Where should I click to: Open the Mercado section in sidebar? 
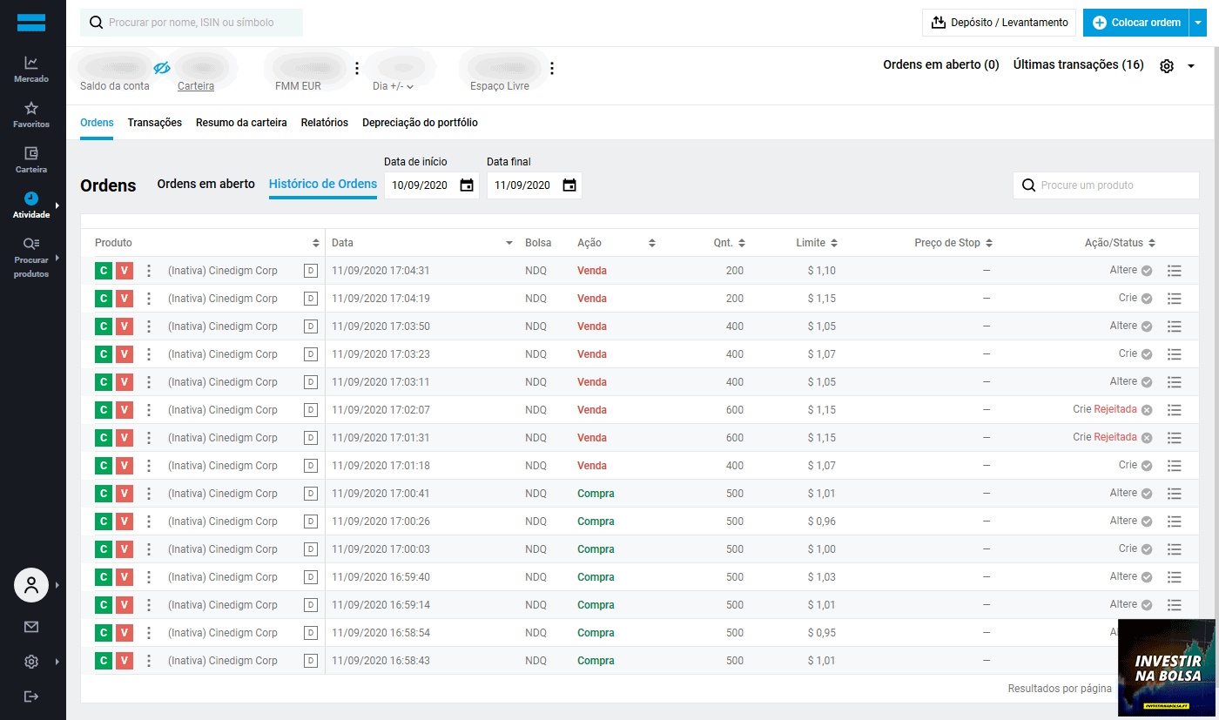coord(31,69)
